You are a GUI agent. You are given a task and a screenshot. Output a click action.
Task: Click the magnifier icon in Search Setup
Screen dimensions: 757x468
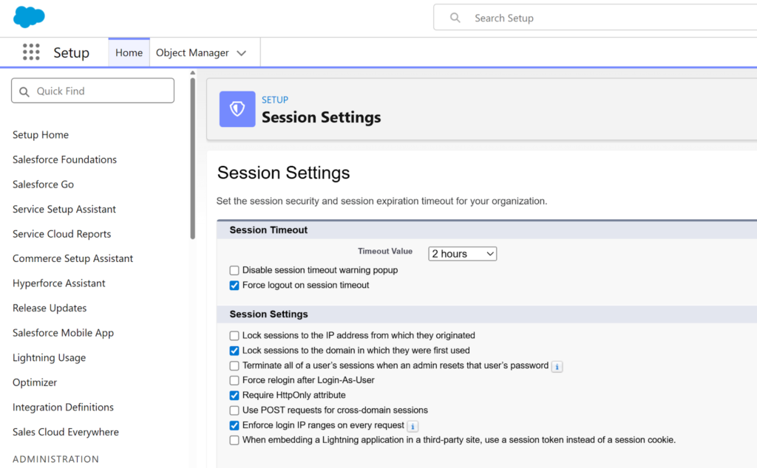click(455, 18)
